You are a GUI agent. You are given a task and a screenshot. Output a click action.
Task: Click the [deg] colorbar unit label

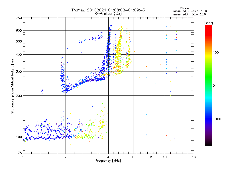pos(209,23)
